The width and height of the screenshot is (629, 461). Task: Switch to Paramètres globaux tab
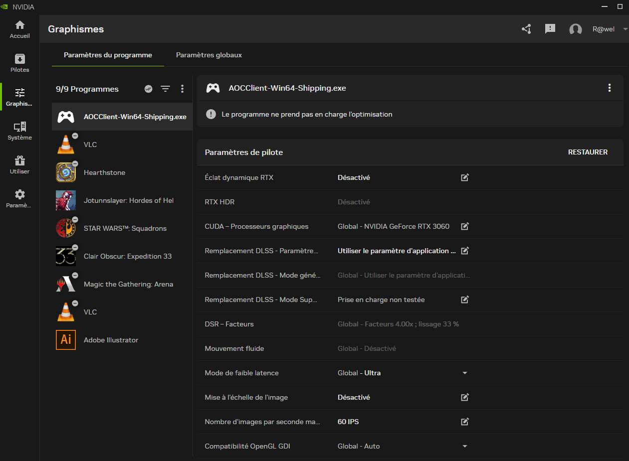(x=209, y=55)
